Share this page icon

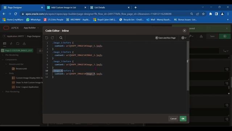click(198, 14)
